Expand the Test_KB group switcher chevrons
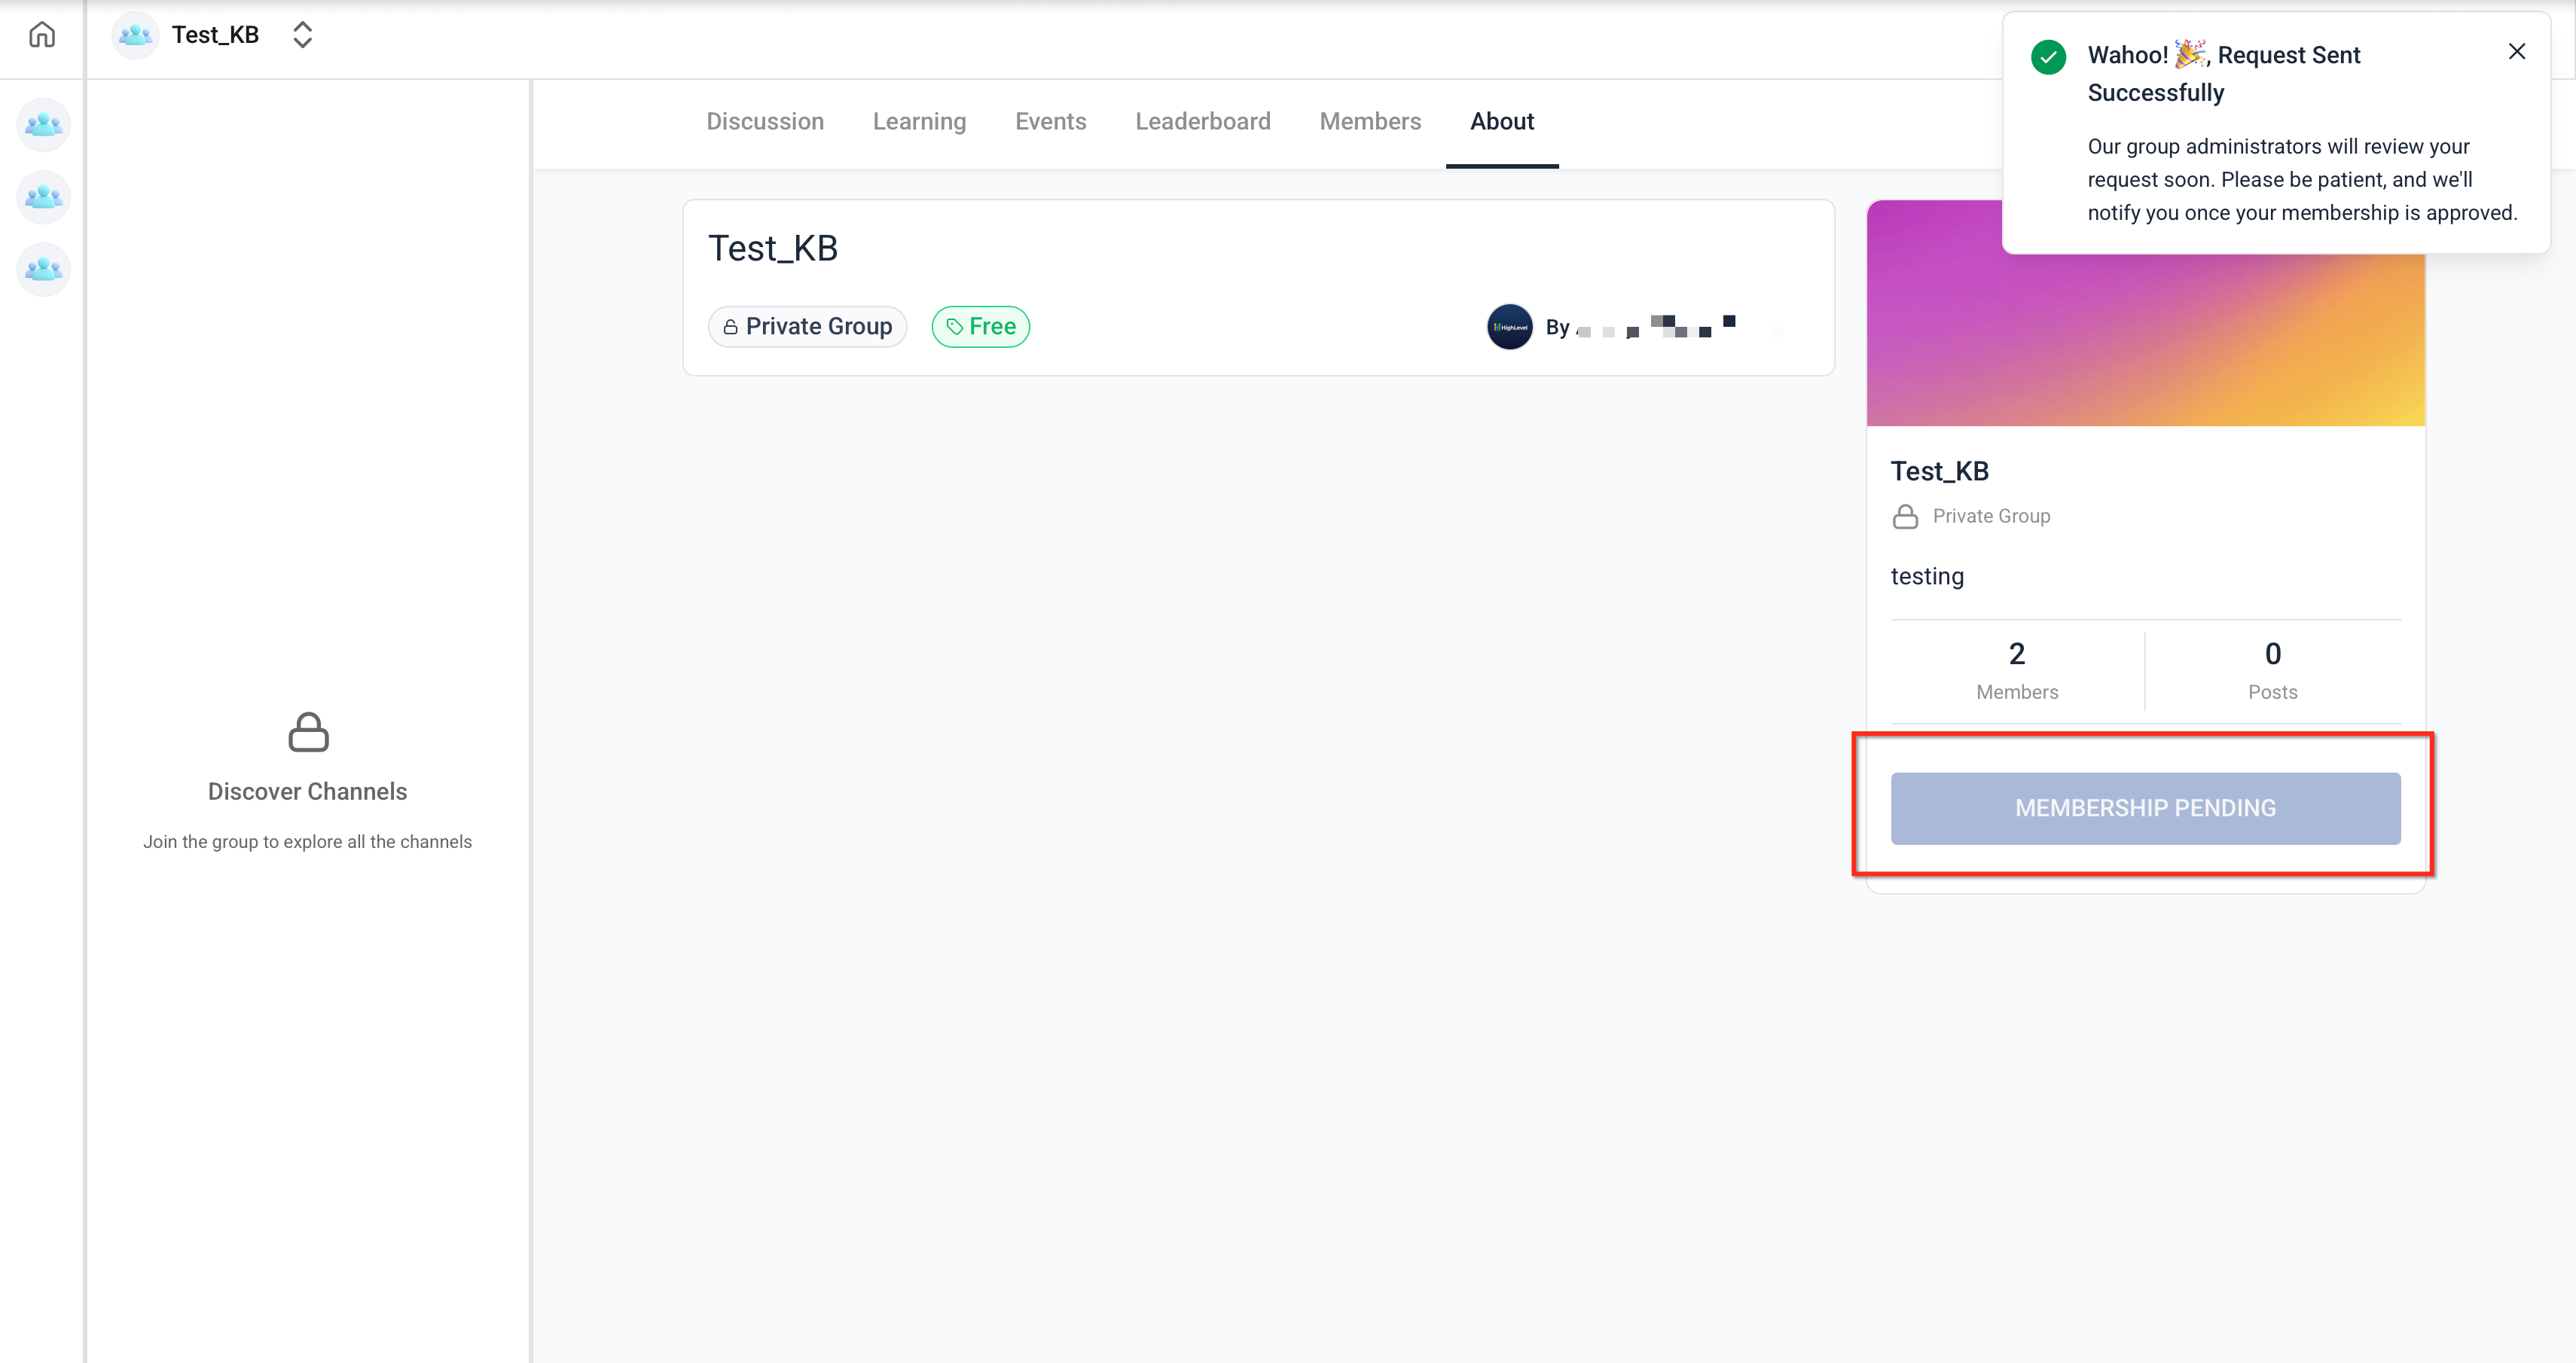The width and height of the screenshot is (2576, 1363). pyautogui.click(x=302, y=35)
